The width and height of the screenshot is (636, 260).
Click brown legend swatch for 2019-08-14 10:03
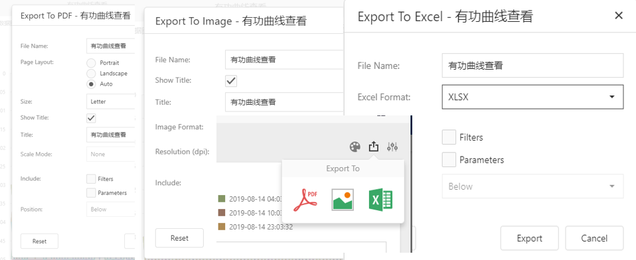point(222,213)
